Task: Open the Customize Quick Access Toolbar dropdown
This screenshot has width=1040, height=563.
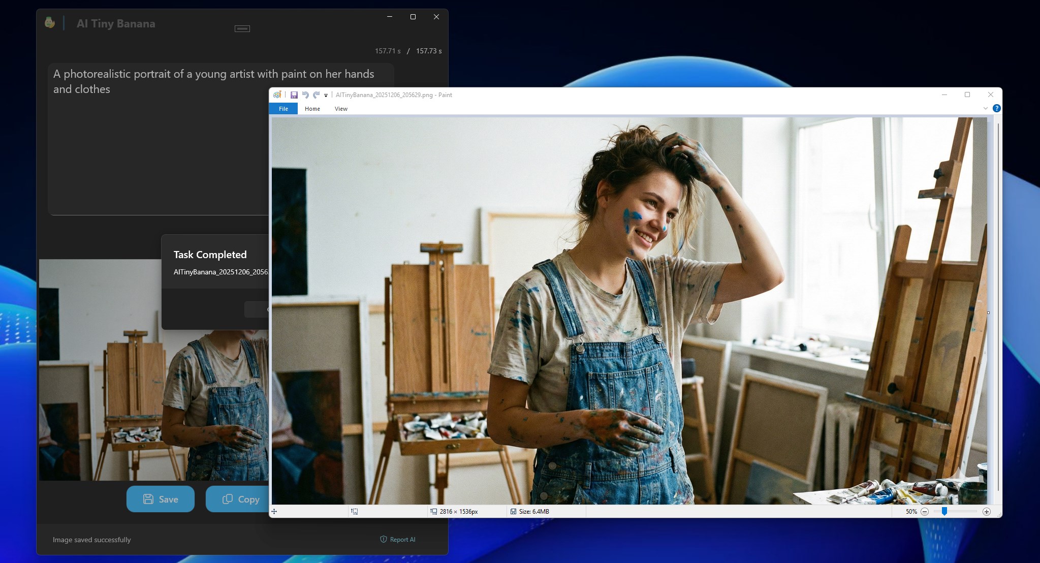Action: point(326,96)
